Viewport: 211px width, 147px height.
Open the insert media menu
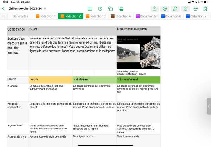[x=121, y=8]
